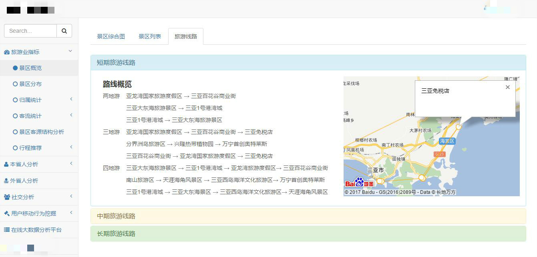
Task: Expand the 中期旅游线路 panel
Action: 116,216
